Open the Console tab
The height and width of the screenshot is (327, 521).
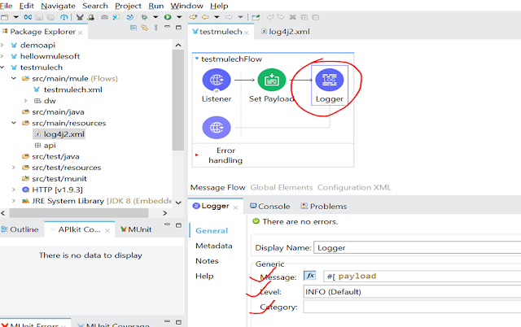tap(269, 206)
